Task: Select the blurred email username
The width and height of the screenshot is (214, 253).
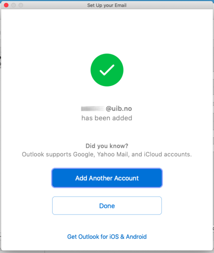Action: coord(93,109)
